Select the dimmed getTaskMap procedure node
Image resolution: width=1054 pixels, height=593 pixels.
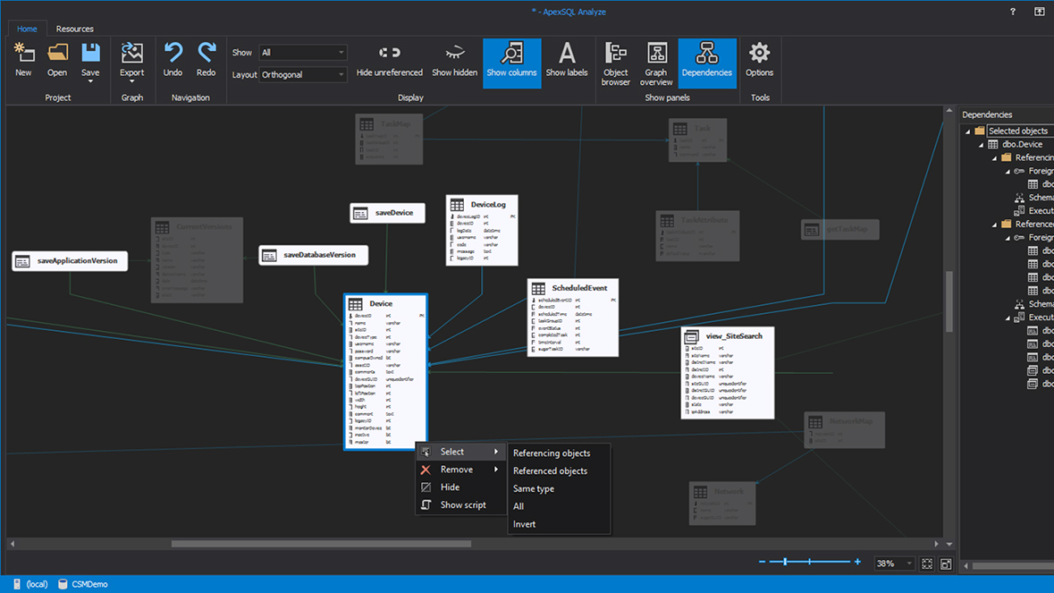(x=840, y=229)
